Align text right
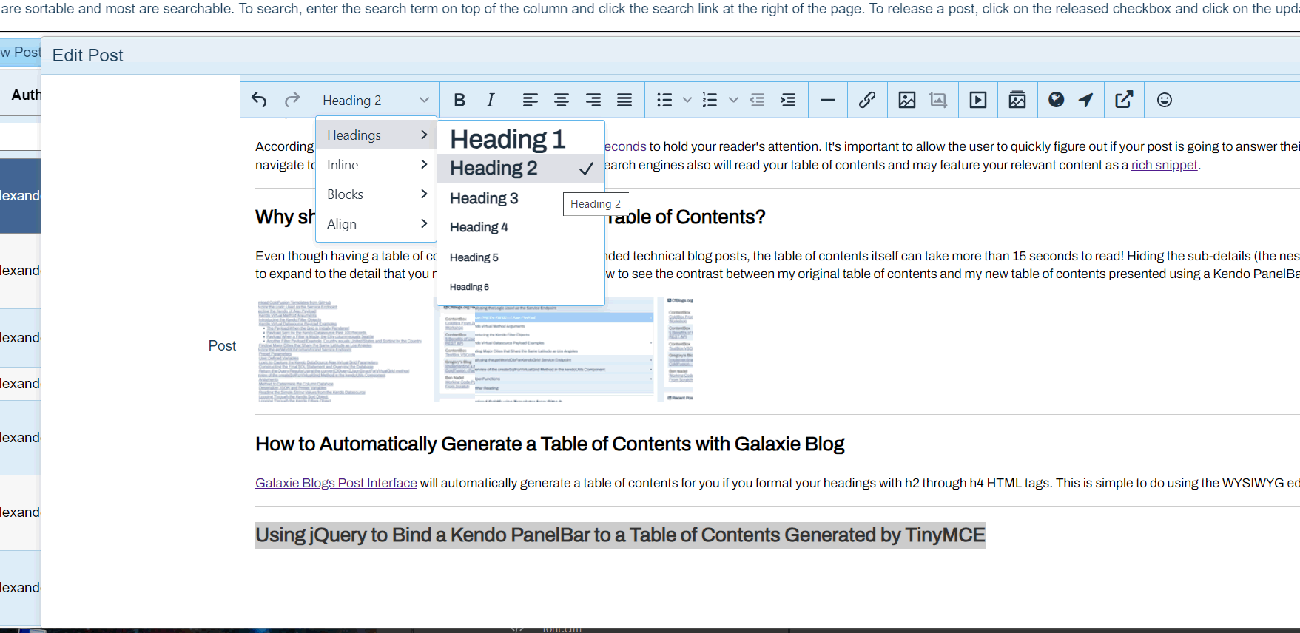The image size is (1300, 633). [x=593, y=100]
